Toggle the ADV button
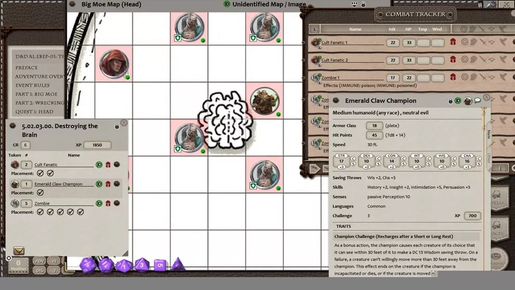The height and width of the screenshot is (290, 515). (x=39, y=261)
